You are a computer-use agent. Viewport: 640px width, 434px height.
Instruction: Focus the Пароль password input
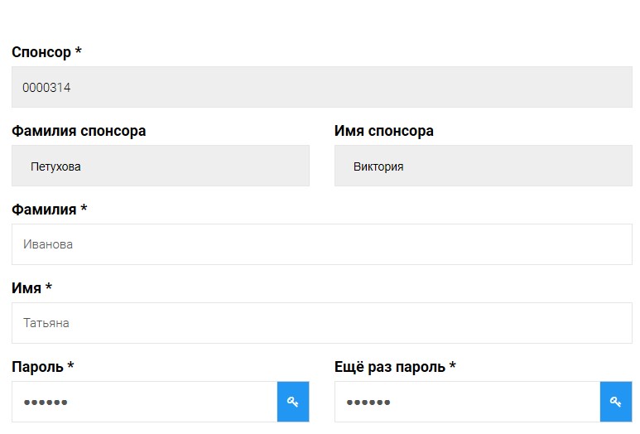point(145,402)
